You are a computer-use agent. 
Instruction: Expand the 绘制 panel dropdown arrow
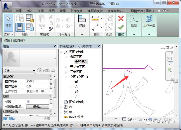pos(134,35)
